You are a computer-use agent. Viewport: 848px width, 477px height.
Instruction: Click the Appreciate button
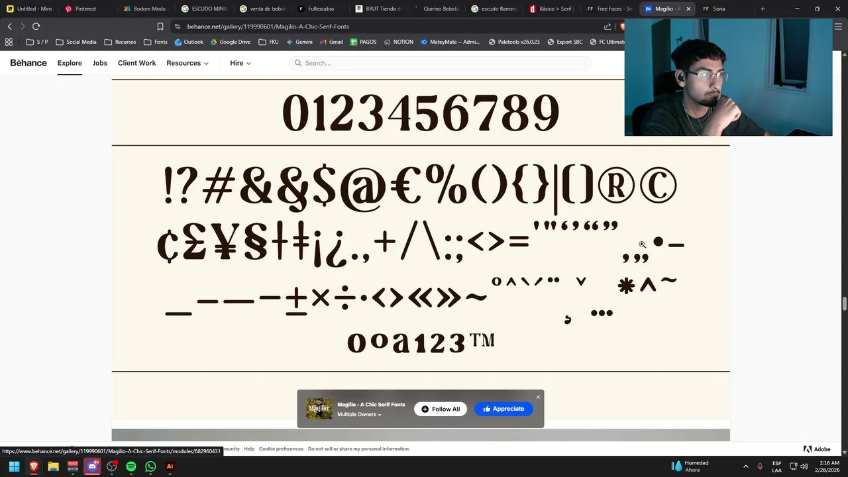[x=503, y=409]
